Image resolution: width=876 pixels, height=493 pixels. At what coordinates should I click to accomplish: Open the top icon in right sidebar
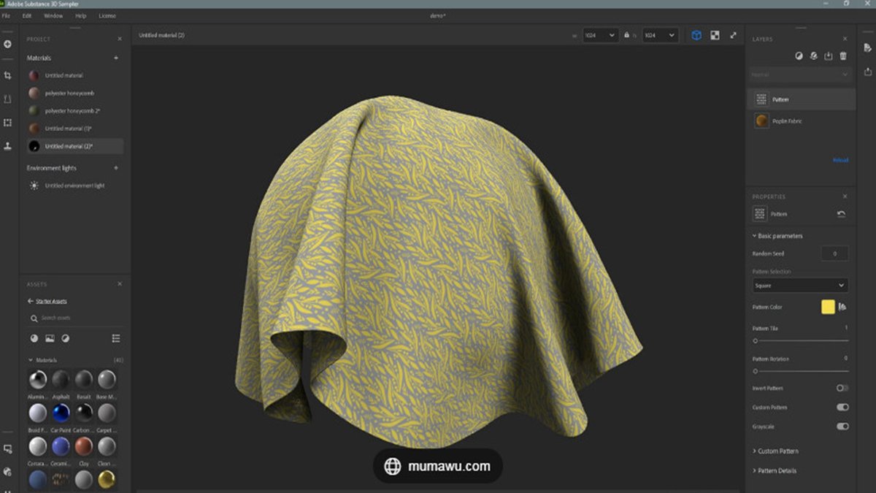(867, 47)
